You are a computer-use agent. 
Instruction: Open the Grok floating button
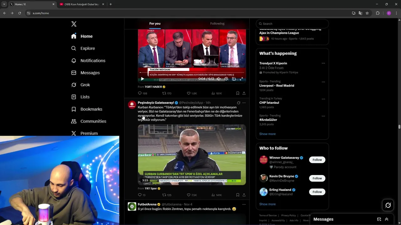[x=388, y=205]
